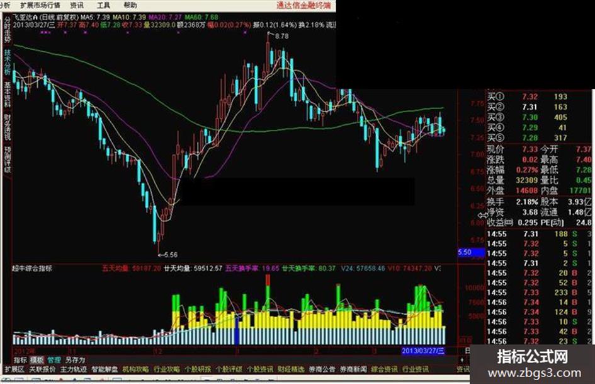The width and height of the screenshot is (595, 384).
Task: Click the 买④ bid row at 7.29
Action: click(528, 128)
